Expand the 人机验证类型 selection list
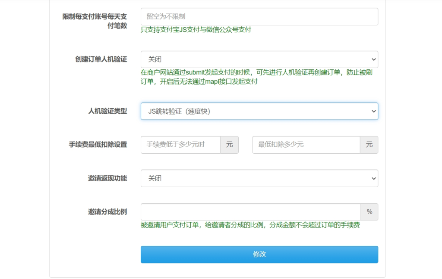 [x=259, y=111]
